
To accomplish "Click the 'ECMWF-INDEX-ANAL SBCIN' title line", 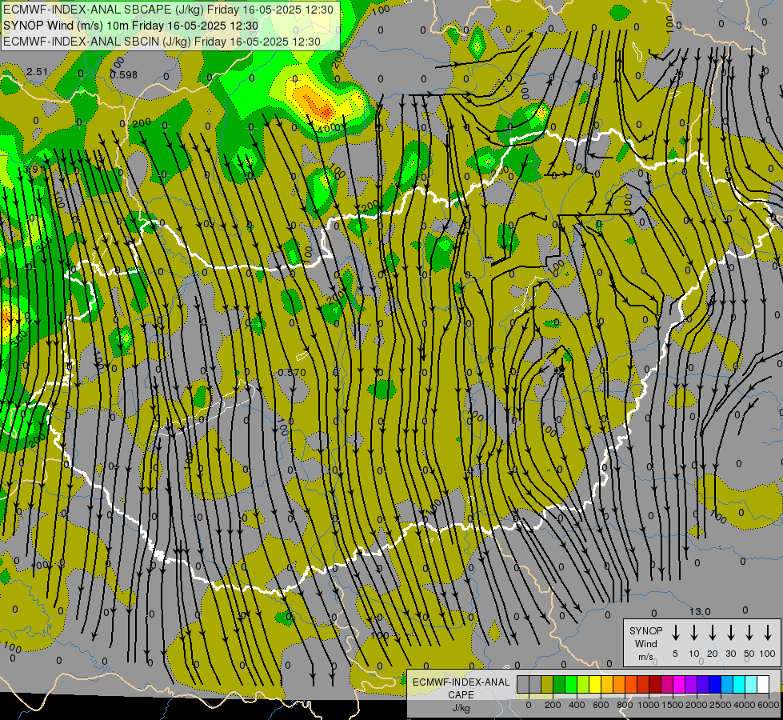I will [162, 42].
